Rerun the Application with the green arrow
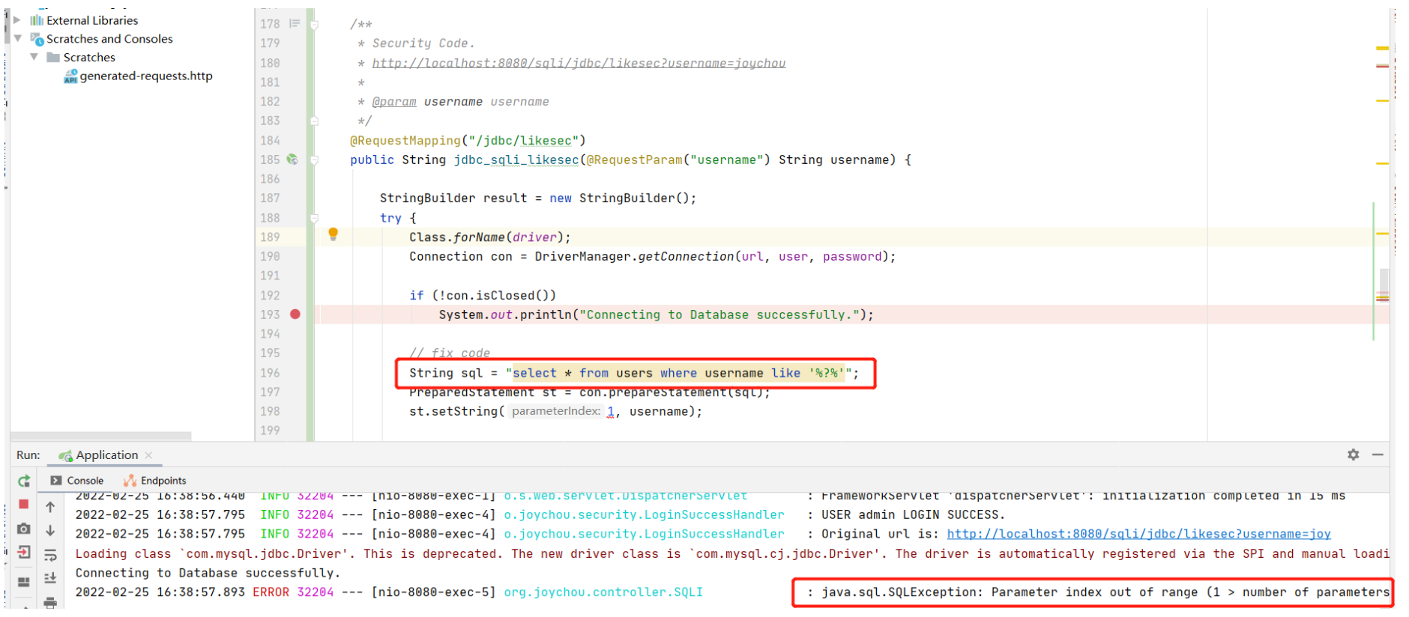Viewport: 1409px width, 617px height. pos(24,481)
